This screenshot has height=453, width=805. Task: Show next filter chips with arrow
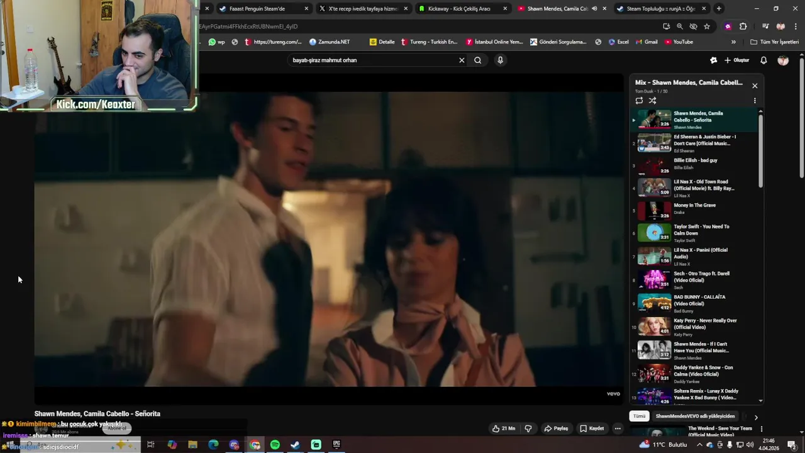756,417
